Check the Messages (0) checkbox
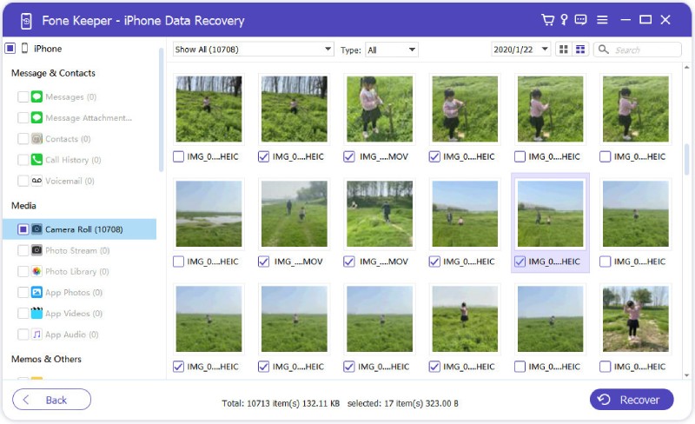The height and width of the screenshot is (424, 695). [23, 96]
